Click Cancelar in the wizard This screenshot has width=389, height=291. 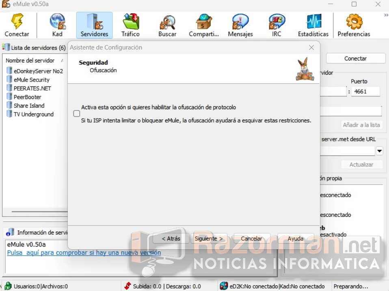click(x=252, y=239)
